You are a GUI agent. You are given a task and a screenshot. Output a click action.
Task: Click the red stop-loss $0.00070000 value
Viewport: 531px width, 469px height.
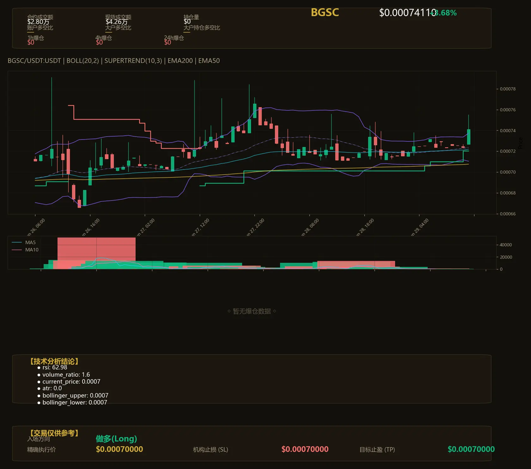click(305, 449)
